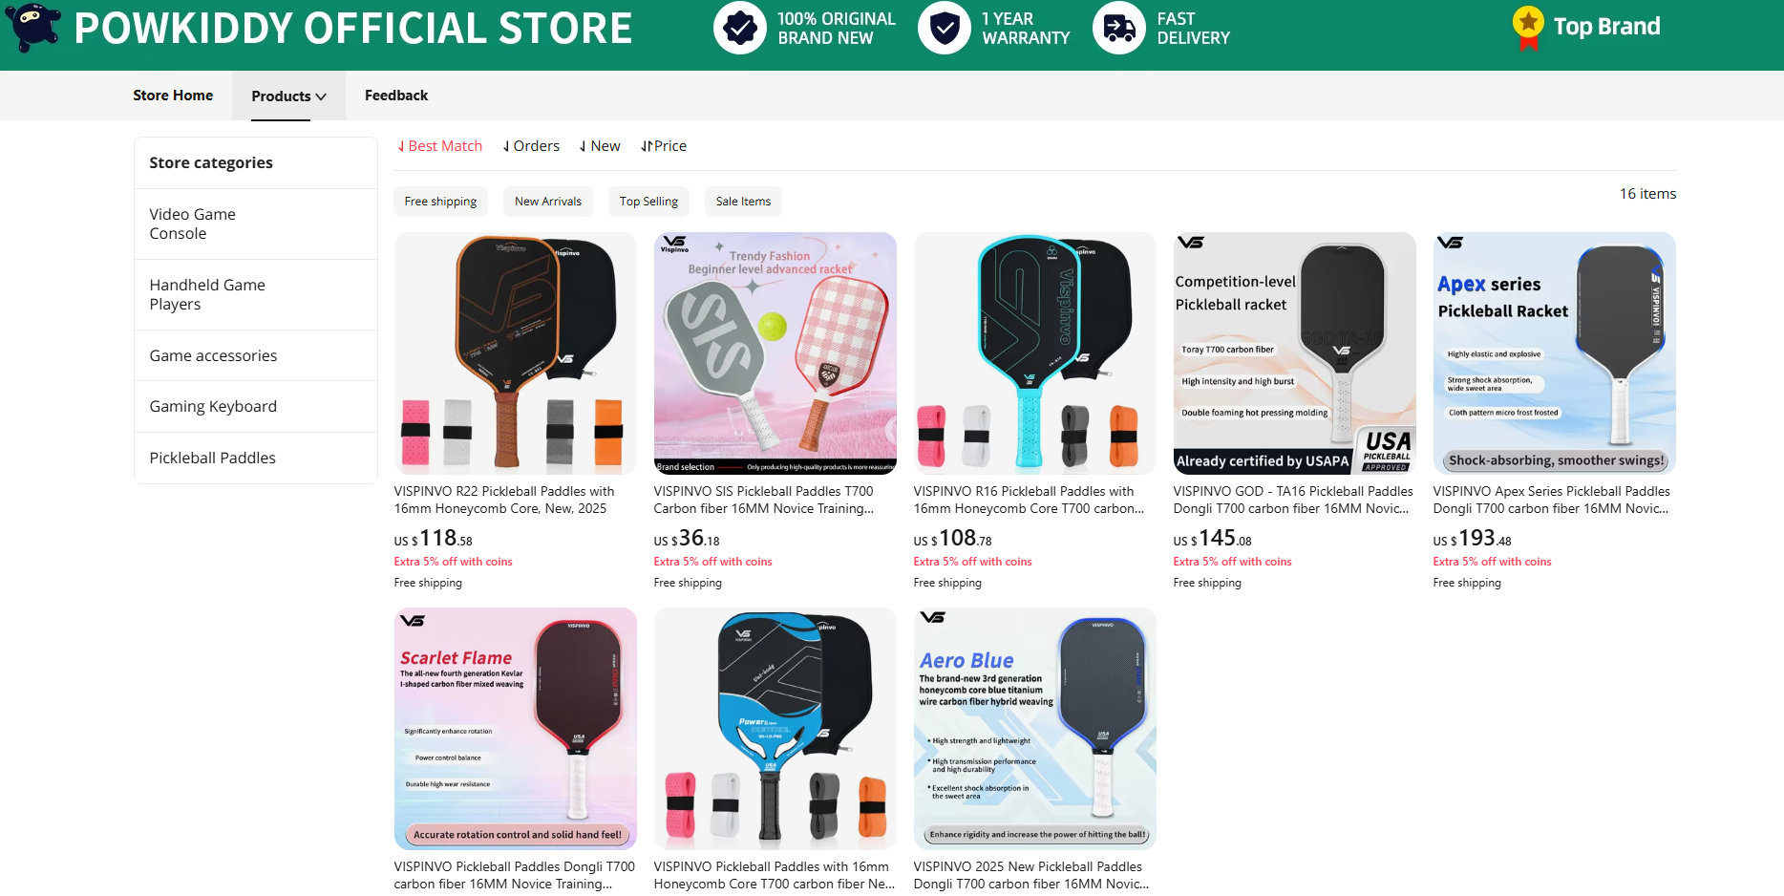This screenshot has width=1784, height=896.
Task: Sort listing by Orders
Action: (531, 146)
